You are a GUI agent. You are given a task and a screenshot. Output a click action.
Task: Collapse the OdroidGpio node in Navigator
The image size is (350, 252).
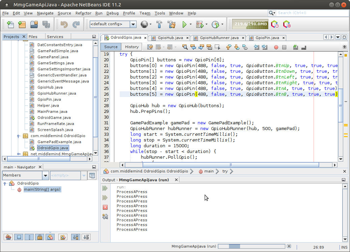(x=5, y=184)
